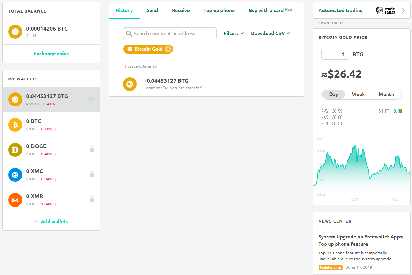Click the XMC Monero Classic icon

15,175
